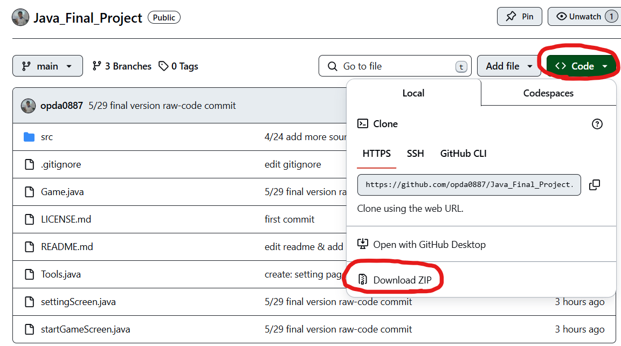Open the startGameScreen.java row commit message
Screen dimensions: 621x346
[338, 329]
